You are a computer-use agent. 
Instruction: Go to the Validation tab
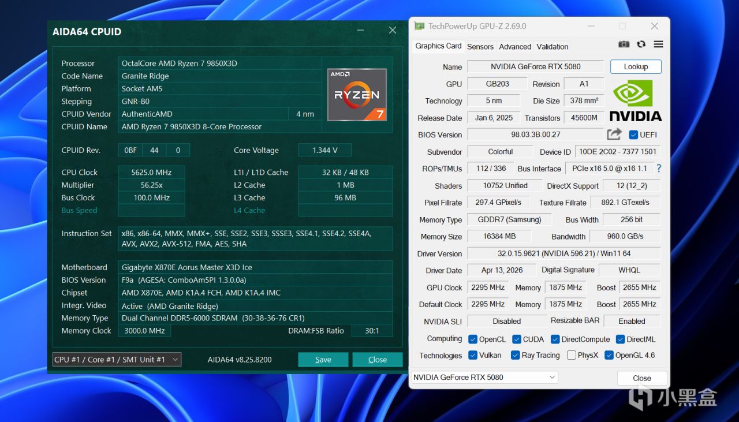pos(553,47)
